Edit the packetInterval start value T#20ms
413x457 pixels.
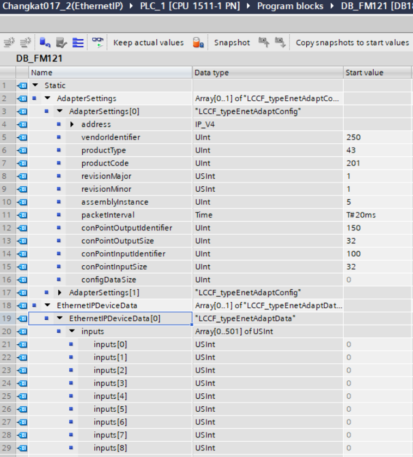(361, 215)
